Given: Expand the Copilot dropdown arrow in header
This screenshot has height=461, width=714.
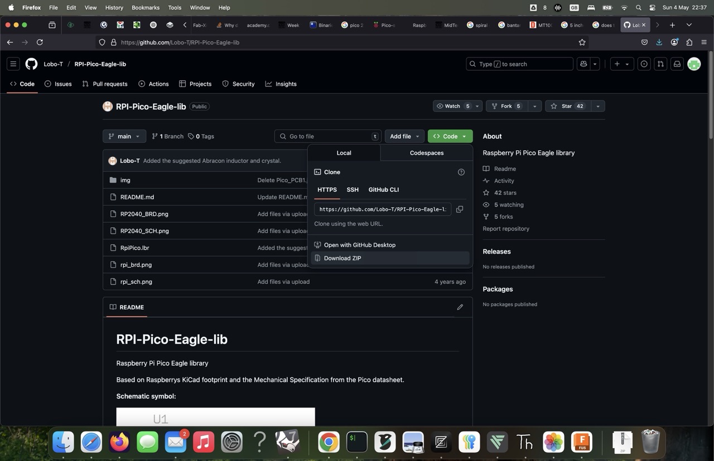Looking at the screenshot, I should (595, 64).
